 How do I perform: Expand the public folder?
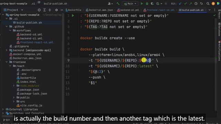pyautogui.click(x=14, y=97)
